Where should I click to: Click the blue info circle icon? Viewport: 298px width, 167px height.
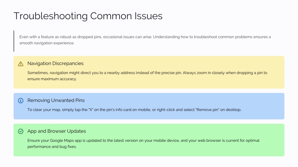[x=21, y=101]
